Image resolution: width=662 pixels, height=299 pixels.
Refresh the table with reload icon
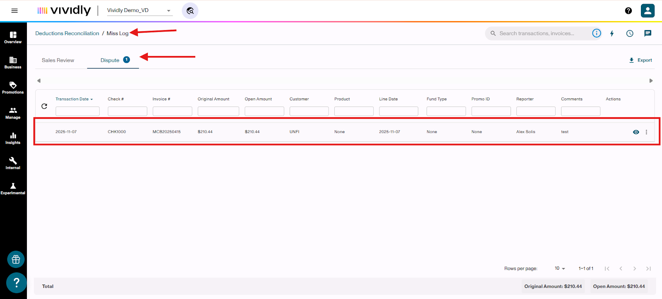[x=44, y=107]
